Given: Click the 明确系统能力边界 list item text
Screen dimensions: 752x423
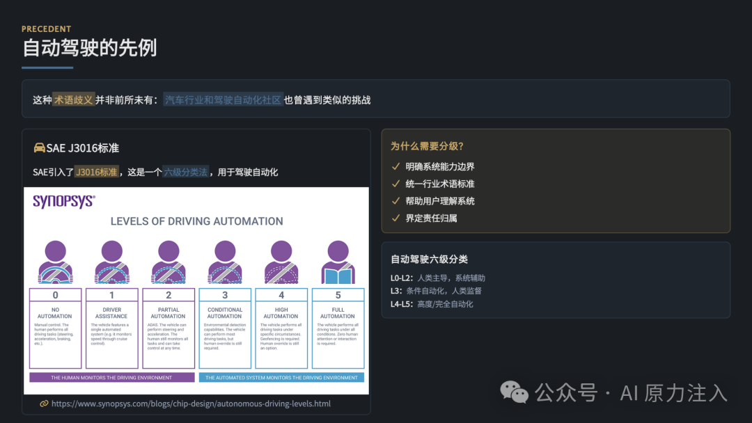Looking at the screenshot, I should tap(440, 166).
